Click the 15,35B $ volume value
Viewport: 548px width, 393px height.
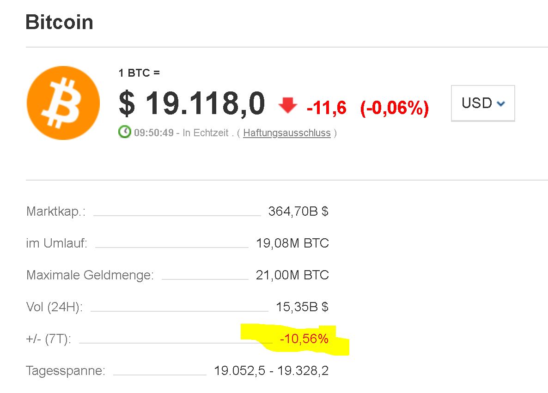tap(302, 307)
